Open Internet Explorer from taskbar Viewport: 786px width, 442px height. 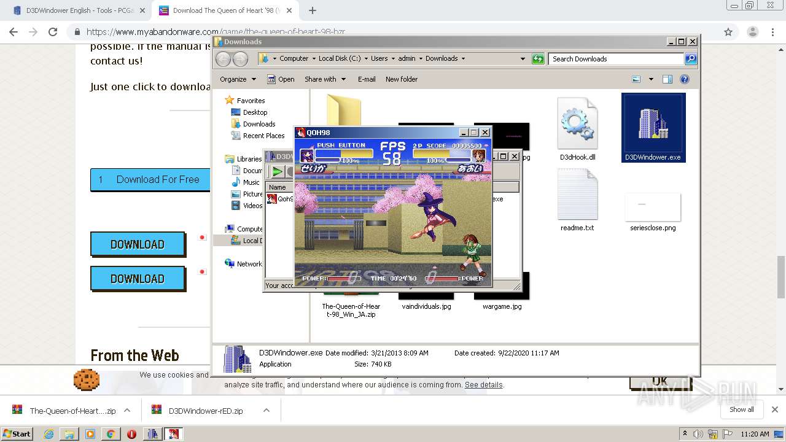coord(49,434)
